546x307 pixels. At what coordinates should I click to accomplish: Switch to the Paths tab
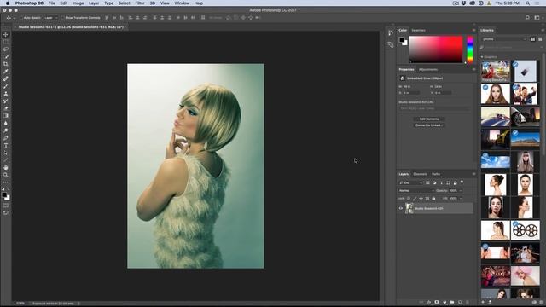click(436, 174)
